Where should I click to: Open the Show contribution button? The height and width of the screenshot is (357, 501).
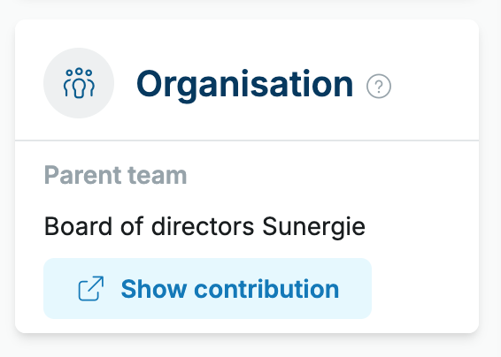point(207,288)
